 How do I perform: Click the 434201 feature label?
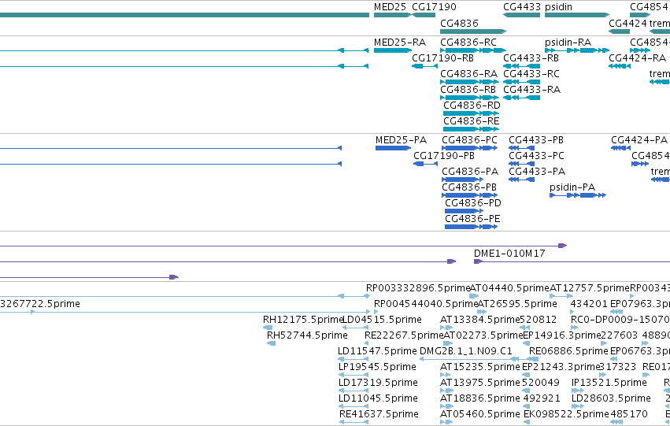[x=589, y=304]
